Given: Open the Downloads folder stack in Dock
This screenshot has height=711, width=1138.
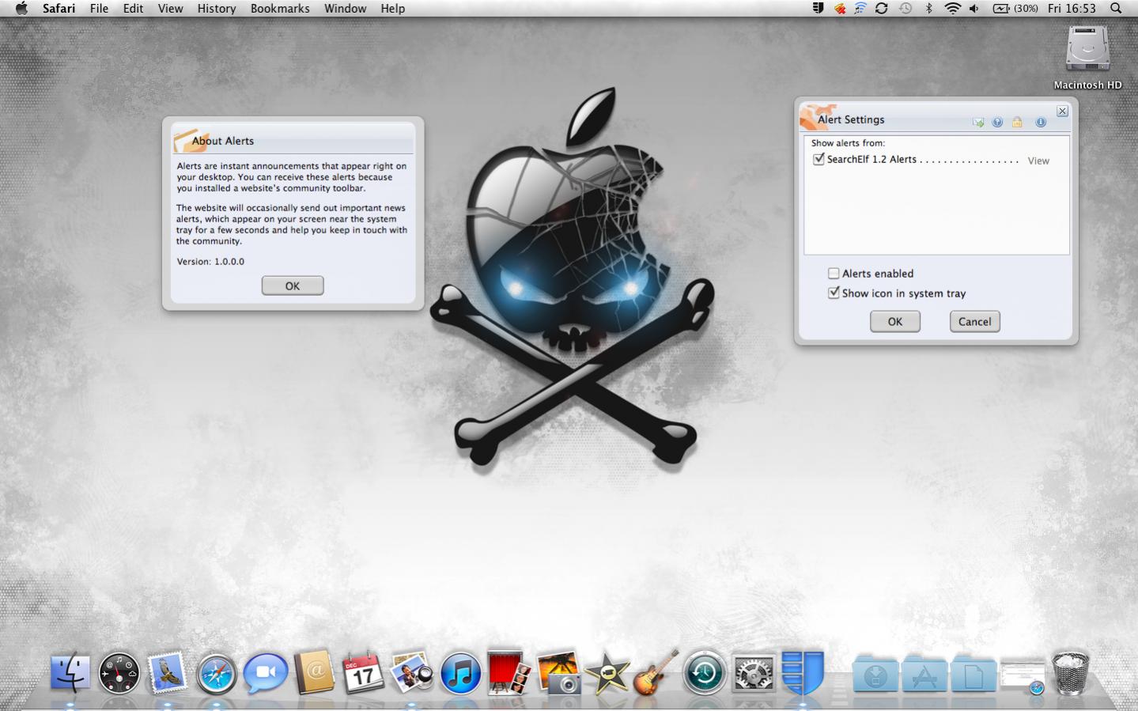Looking at the screenshot, I should [x=875, y=675].
